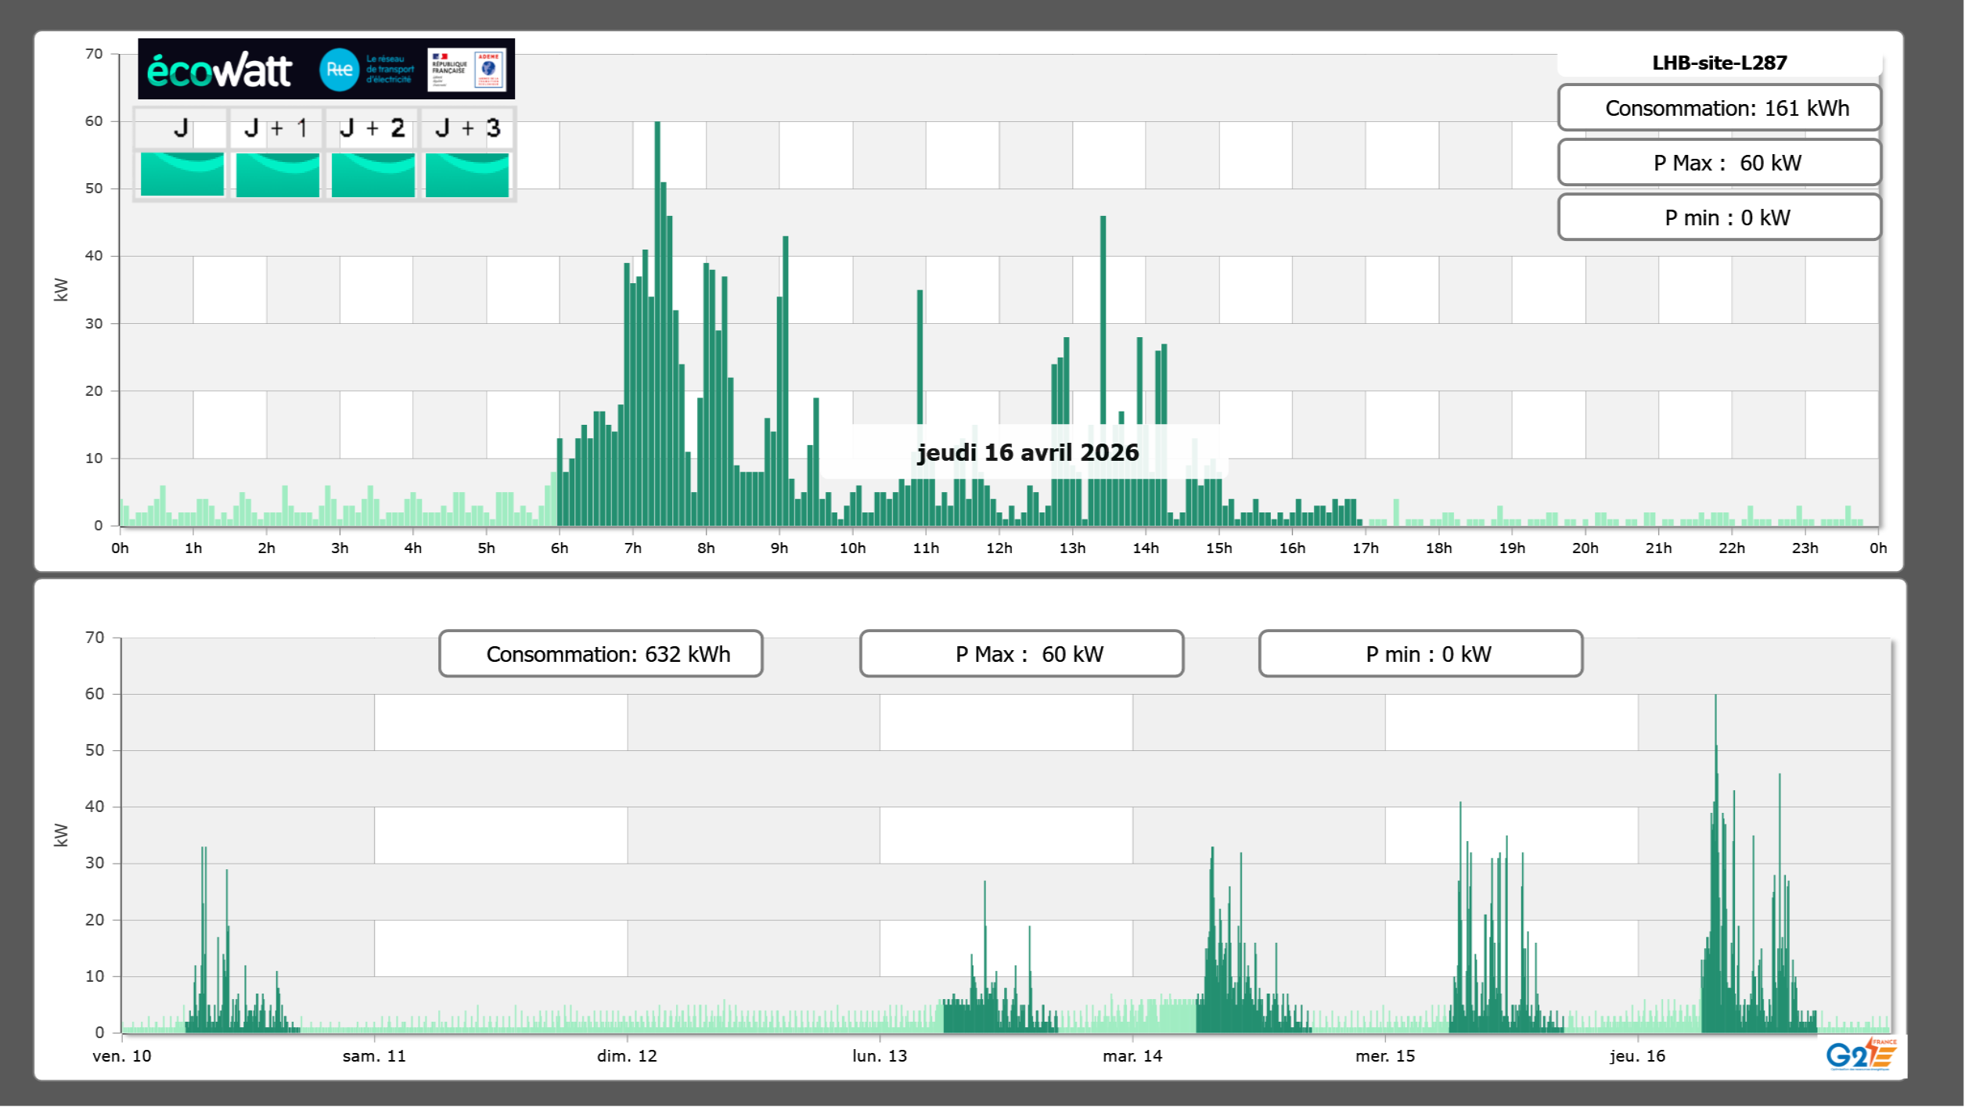This screenshot has height=1107, width=1965.
Task: Click the weekly Consommation: 632 kWh box
Action: click(601, 654)
